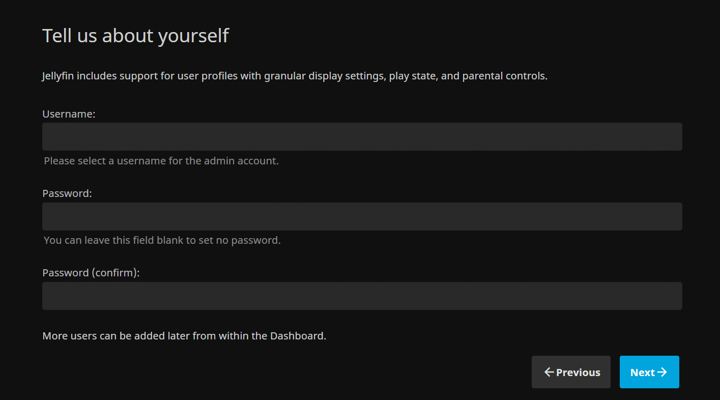This screenshot has height=400, width=720.
Task: Click the left arrow icon on Previous
Action: [x=549, y=372]
